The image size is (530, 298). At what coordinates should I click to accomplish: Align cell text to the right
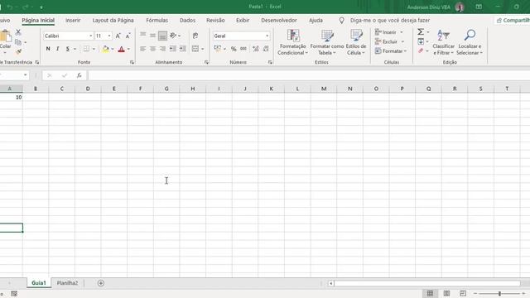[162, 49]
